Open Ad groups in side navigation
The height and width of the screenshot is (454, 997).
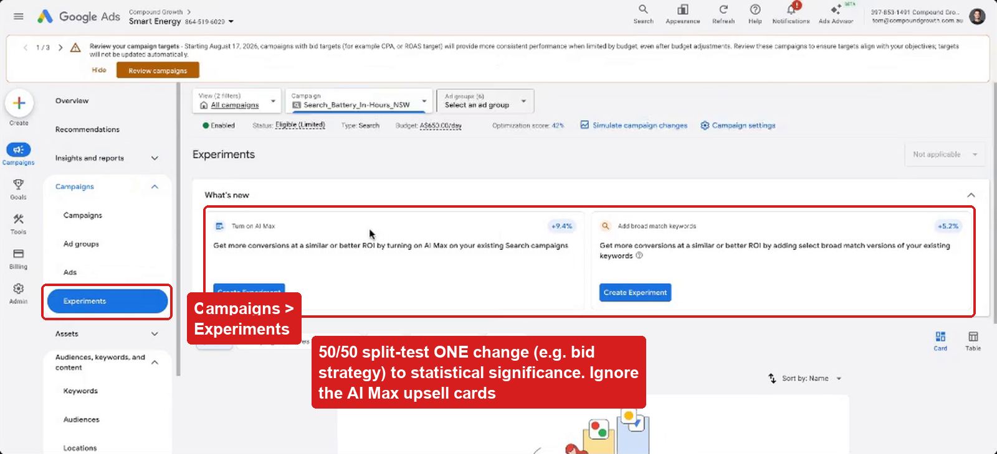81,244
